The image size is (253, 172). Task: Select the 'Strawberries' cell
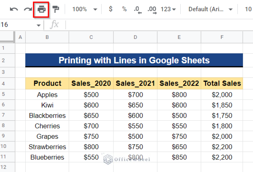[x=47, y=147]
